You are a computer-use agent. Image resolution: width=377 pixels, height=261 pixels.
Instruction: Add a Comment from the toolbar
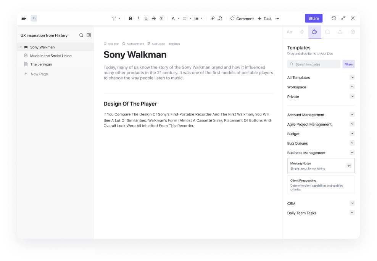(x=242, y=19)
